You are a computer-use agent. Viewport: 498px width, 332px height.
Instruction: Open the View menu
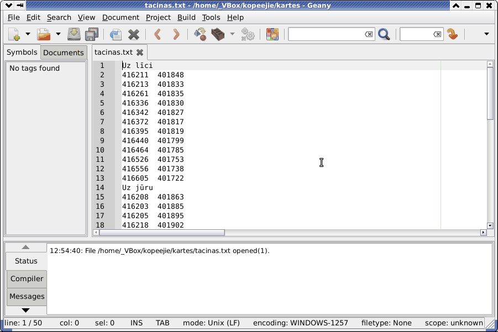[x=86, y=18]
